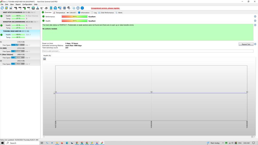Click the 'Click to add comment' field
Viewport: 258px width, 145px height.
[x=148, y=51]
